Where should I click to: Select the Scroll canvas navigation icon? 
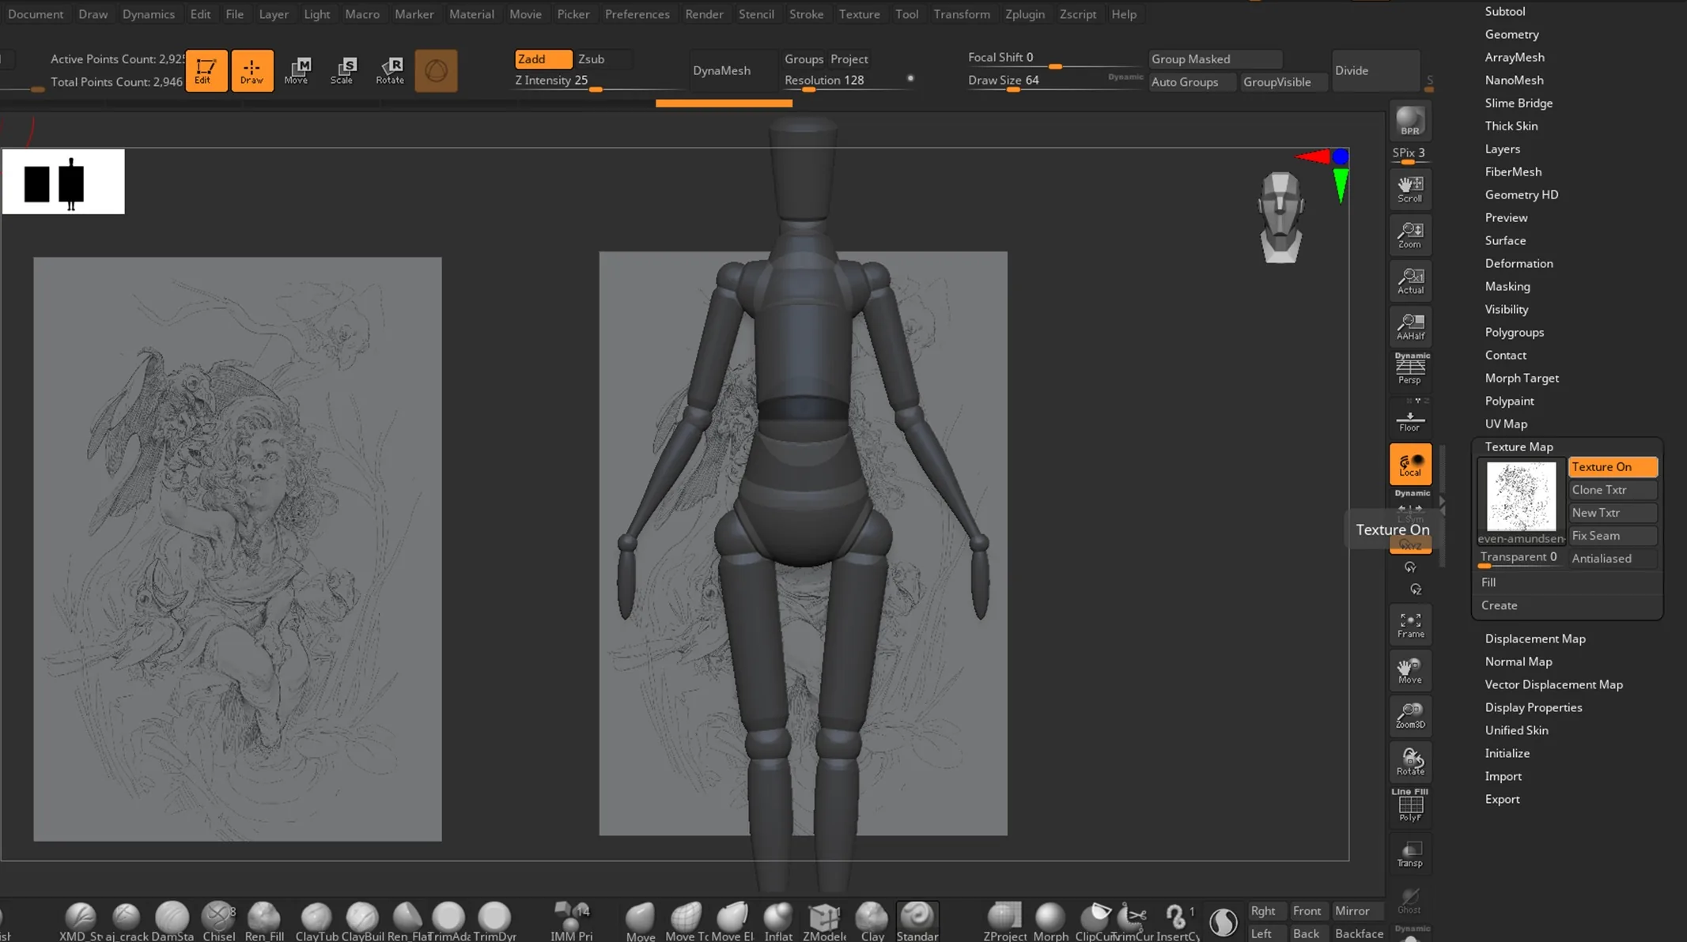[x=1410, y=189]
